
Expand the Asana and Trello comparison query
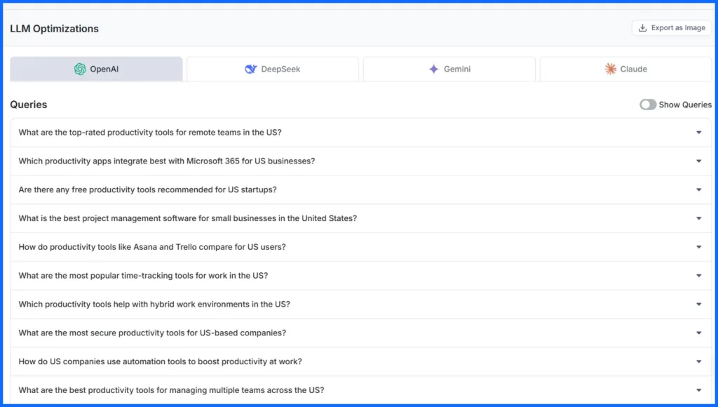699,247
